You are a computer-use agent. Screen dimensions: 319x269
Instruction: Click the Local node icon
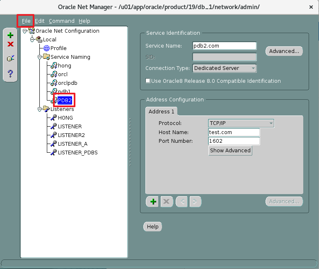coord(39,39)
